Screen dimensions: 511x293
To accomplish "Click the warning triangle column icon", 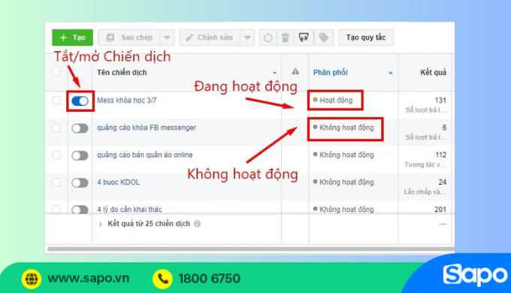I will tap(295, 71).
